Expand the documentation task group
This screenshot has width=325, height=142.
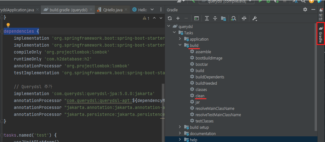pos(180,133)
